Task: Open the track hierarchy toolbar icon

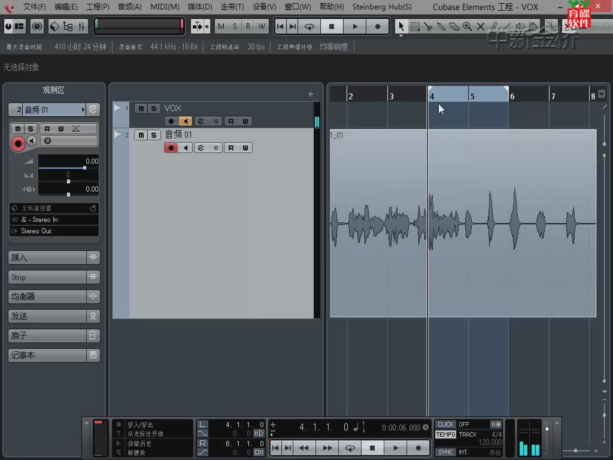Action: coord(68,26)
